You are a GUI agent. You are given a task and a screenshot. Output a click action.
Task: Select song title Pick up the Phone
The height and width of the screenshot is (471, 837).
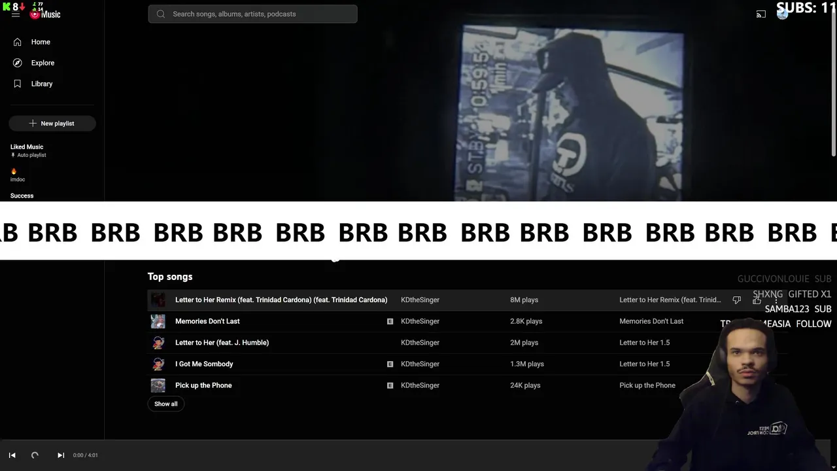(x=203, y=385)
